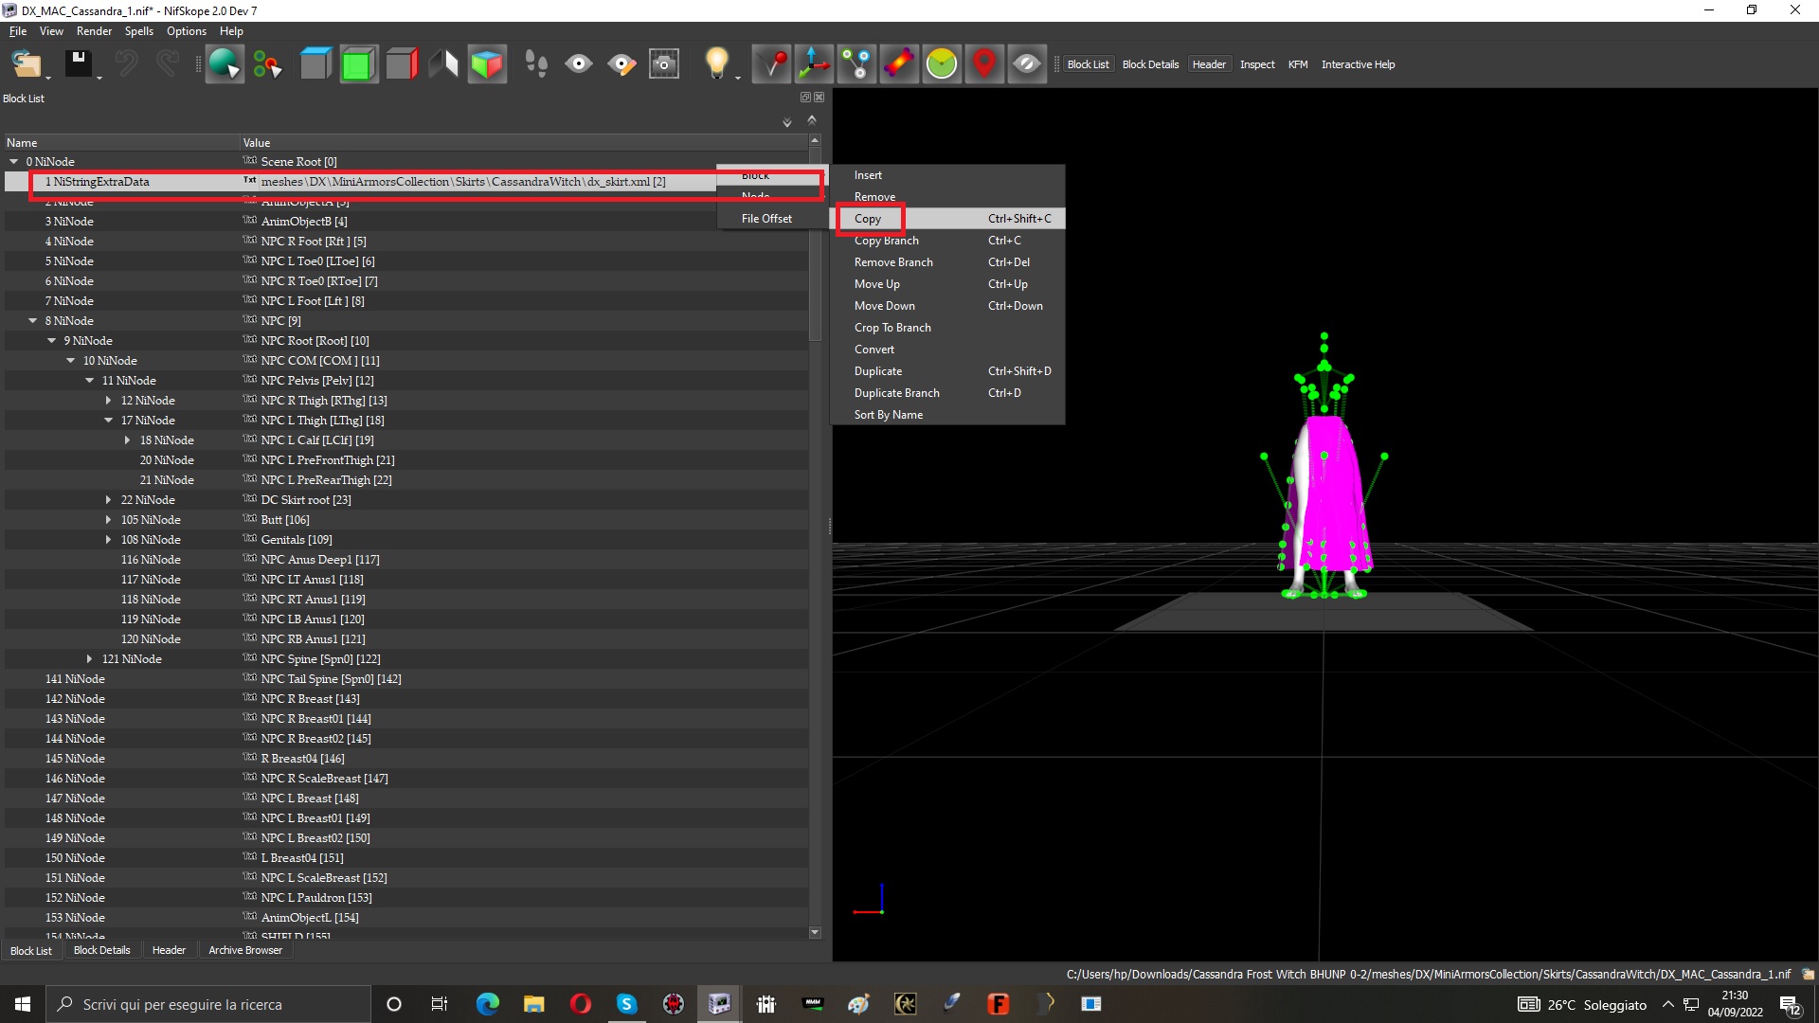1819x1023 pixels.
Task: Open the Spells menu
Action: coord(138,31)
